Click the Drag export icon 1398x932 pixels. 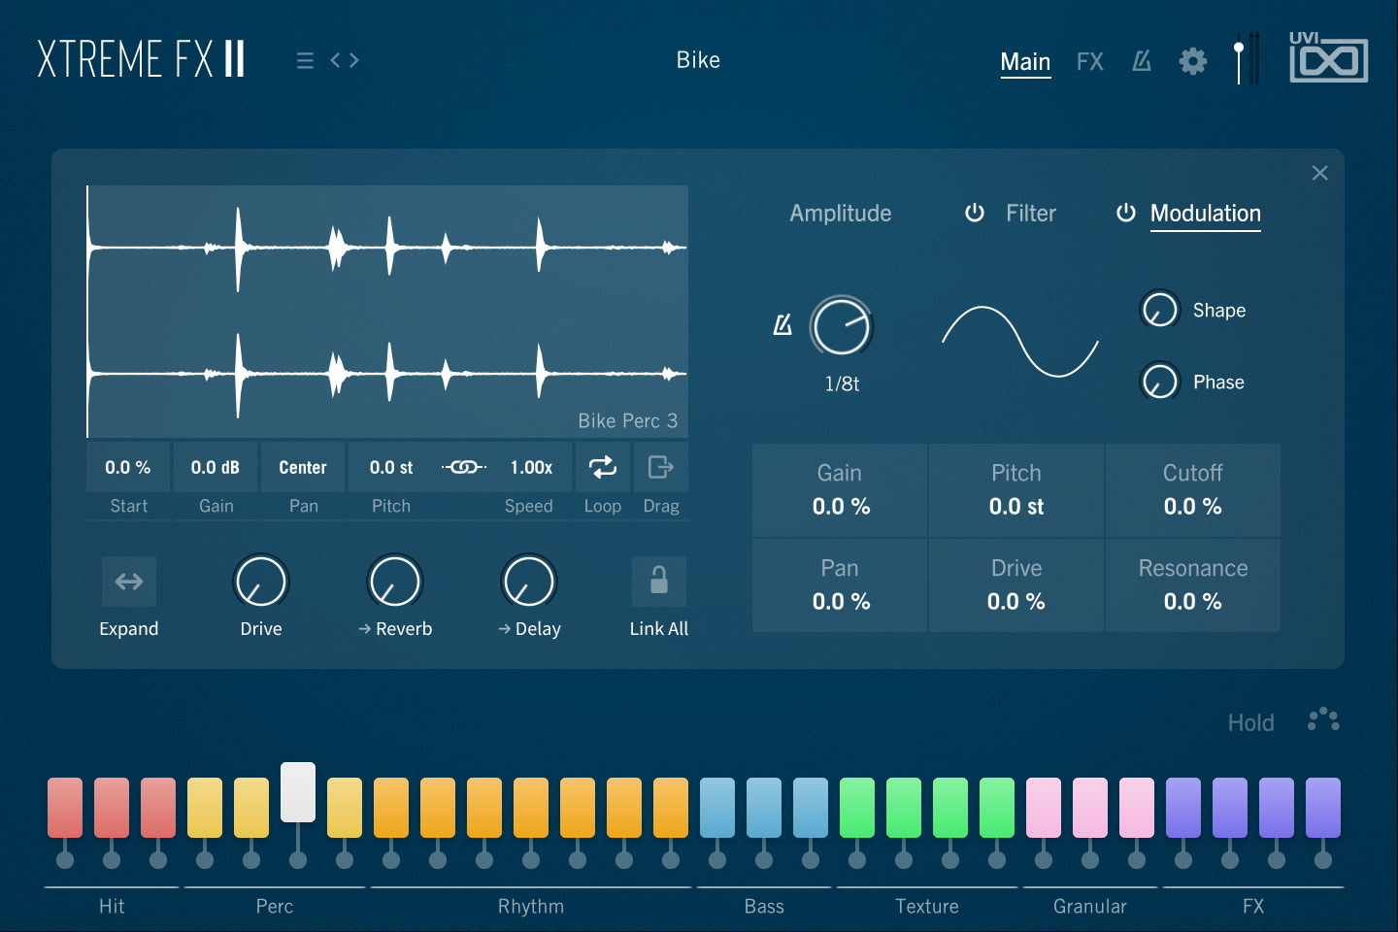(x=661, y=467)
